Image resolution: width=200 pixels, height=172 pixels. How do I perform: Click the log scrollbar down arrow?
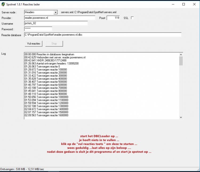(x=181, y=117)
